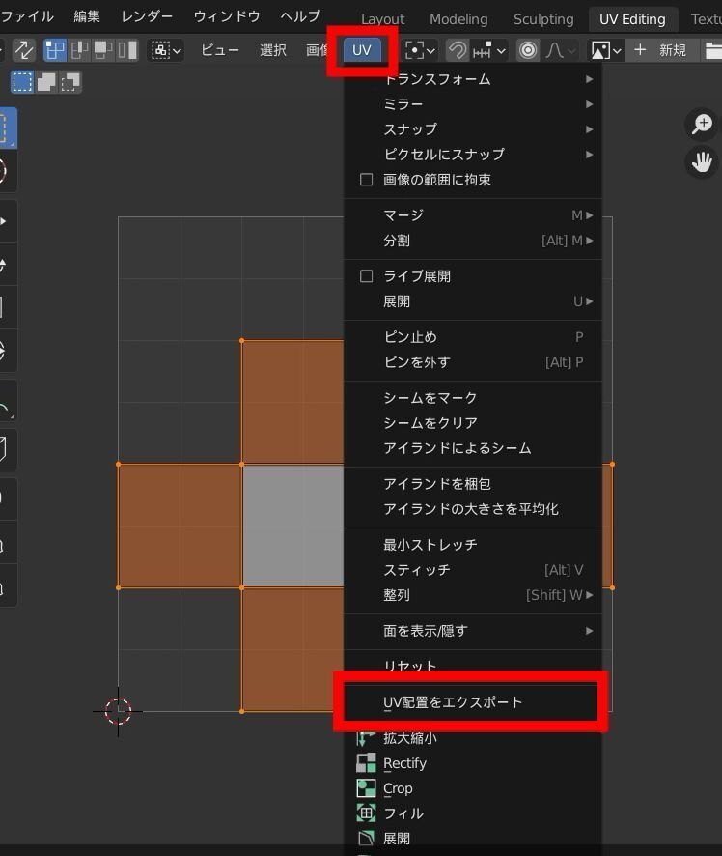This screenshot has height=856, width=722.
Task: Switch to the Layout workspace tab
Action: 382,19
